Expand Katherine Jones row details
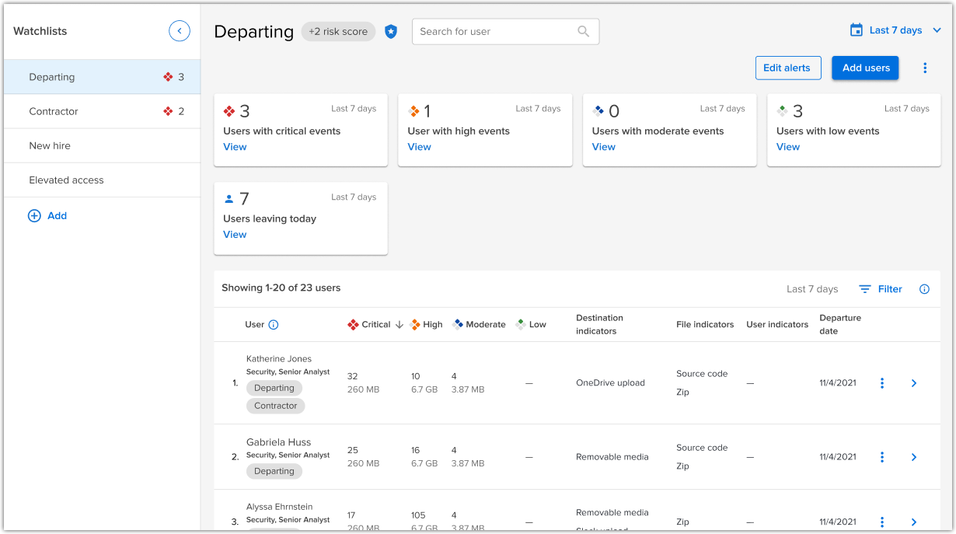Image resolution: width=956 pixels, height=534 pixels. (914, 383)
